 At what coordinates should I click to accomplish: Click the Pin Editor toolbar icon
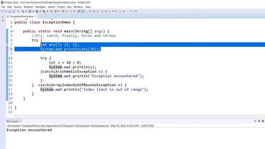(135, 11)
